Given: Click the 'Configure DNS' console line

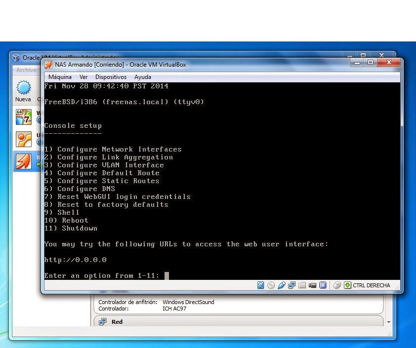Looking at the screenshot, I should (x=80, y=189).
